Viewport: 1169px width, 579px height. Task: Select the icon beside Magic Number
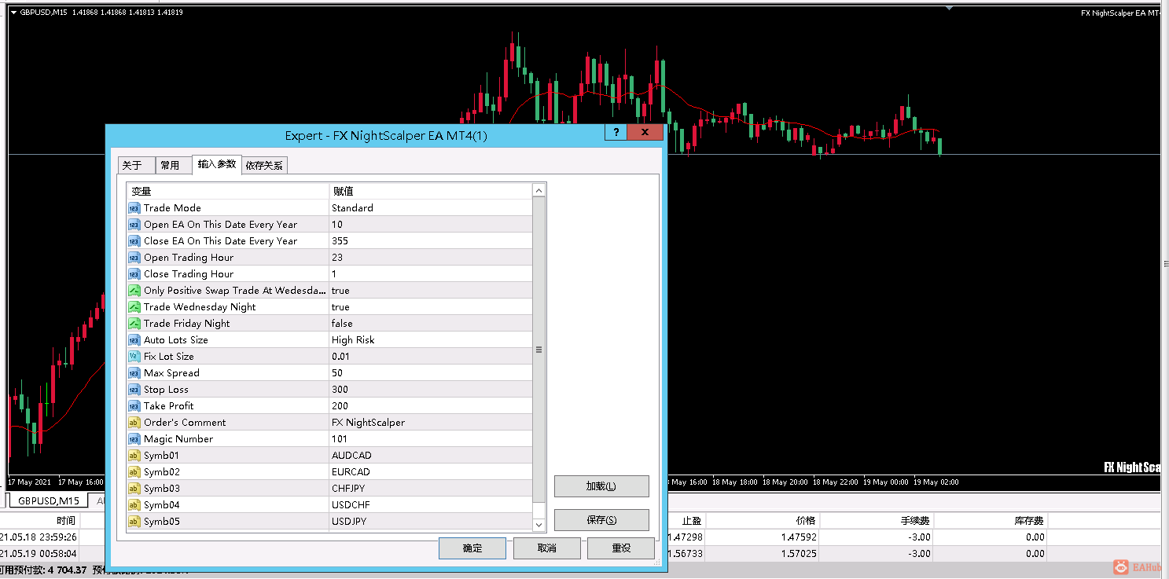pyautogui.click(x=134, y=439)
